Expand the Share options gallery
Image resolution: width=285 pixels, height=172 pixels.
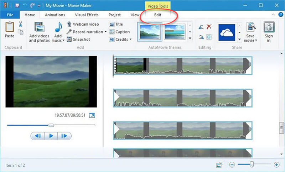coord(239,39)
